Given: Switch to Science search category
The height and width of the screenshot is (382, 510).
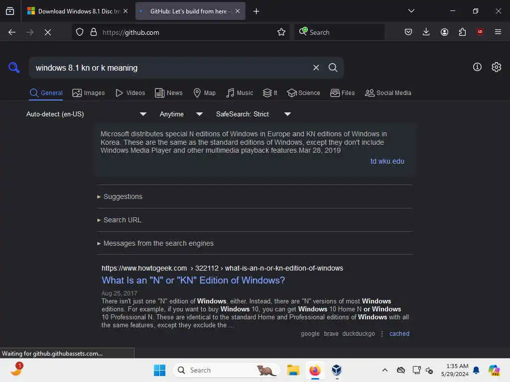Looking at the screenshot, I should click(303, 93).
